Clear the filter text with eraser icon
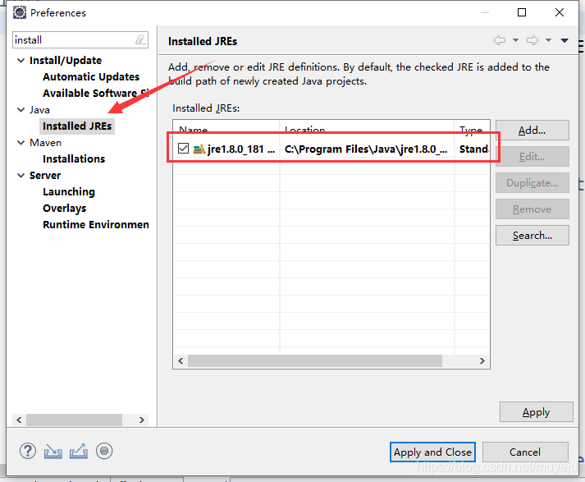This screenshot has height=482, width=585. coord(140,39)
